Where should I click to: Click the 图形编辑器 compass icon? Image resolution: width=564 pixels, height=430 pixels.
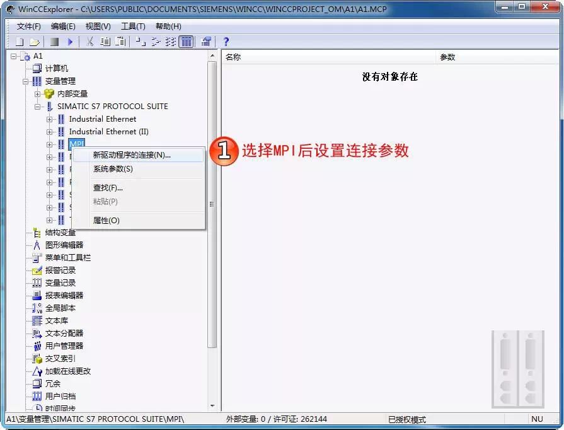37,245
